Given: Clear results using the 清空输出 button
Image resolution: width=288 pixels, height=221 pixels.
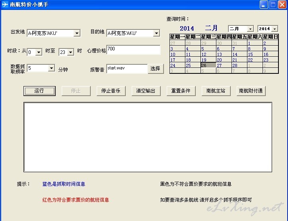Looking at the screenshot, I should [x=146, y=91].
